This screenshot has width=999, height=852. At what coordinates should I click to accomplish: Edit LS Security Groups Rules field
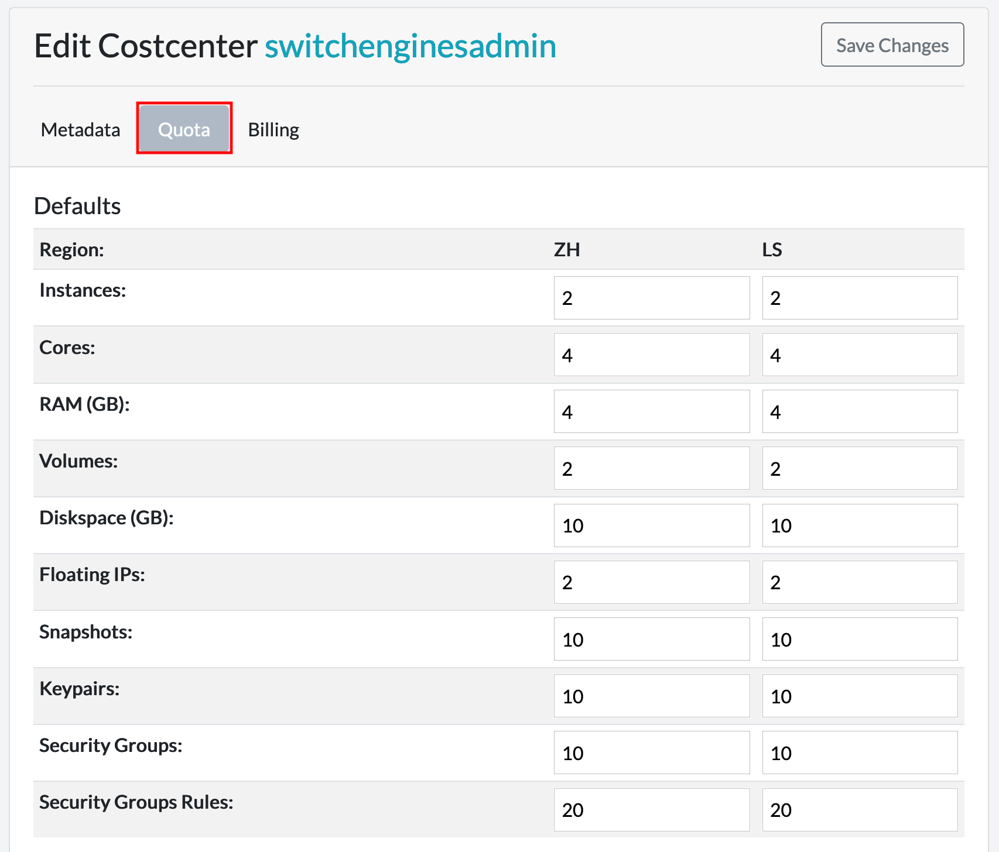(x=860, y=810)
